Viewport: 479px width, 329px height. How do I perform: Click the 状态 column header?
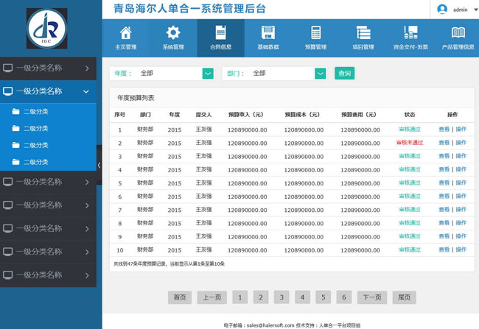point(410,115)
